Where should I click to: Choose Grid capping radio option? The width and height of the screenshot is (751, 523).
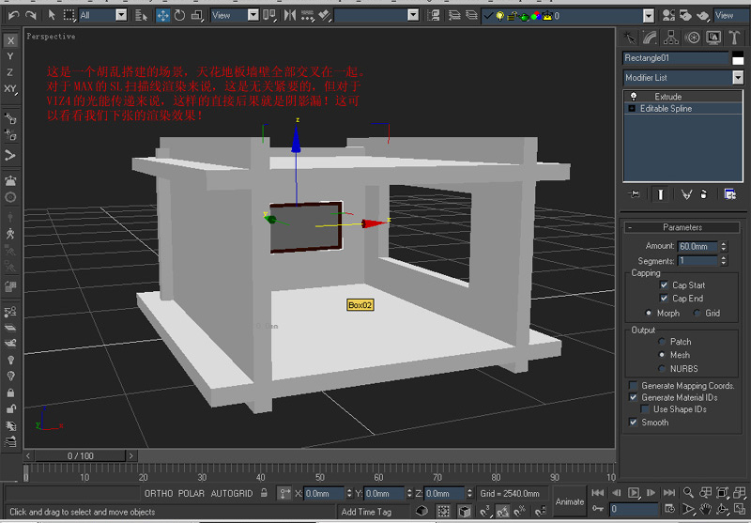coord(698,313)
